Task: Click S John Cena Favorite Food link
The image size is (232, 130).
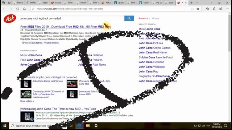Action: [156, 57]
